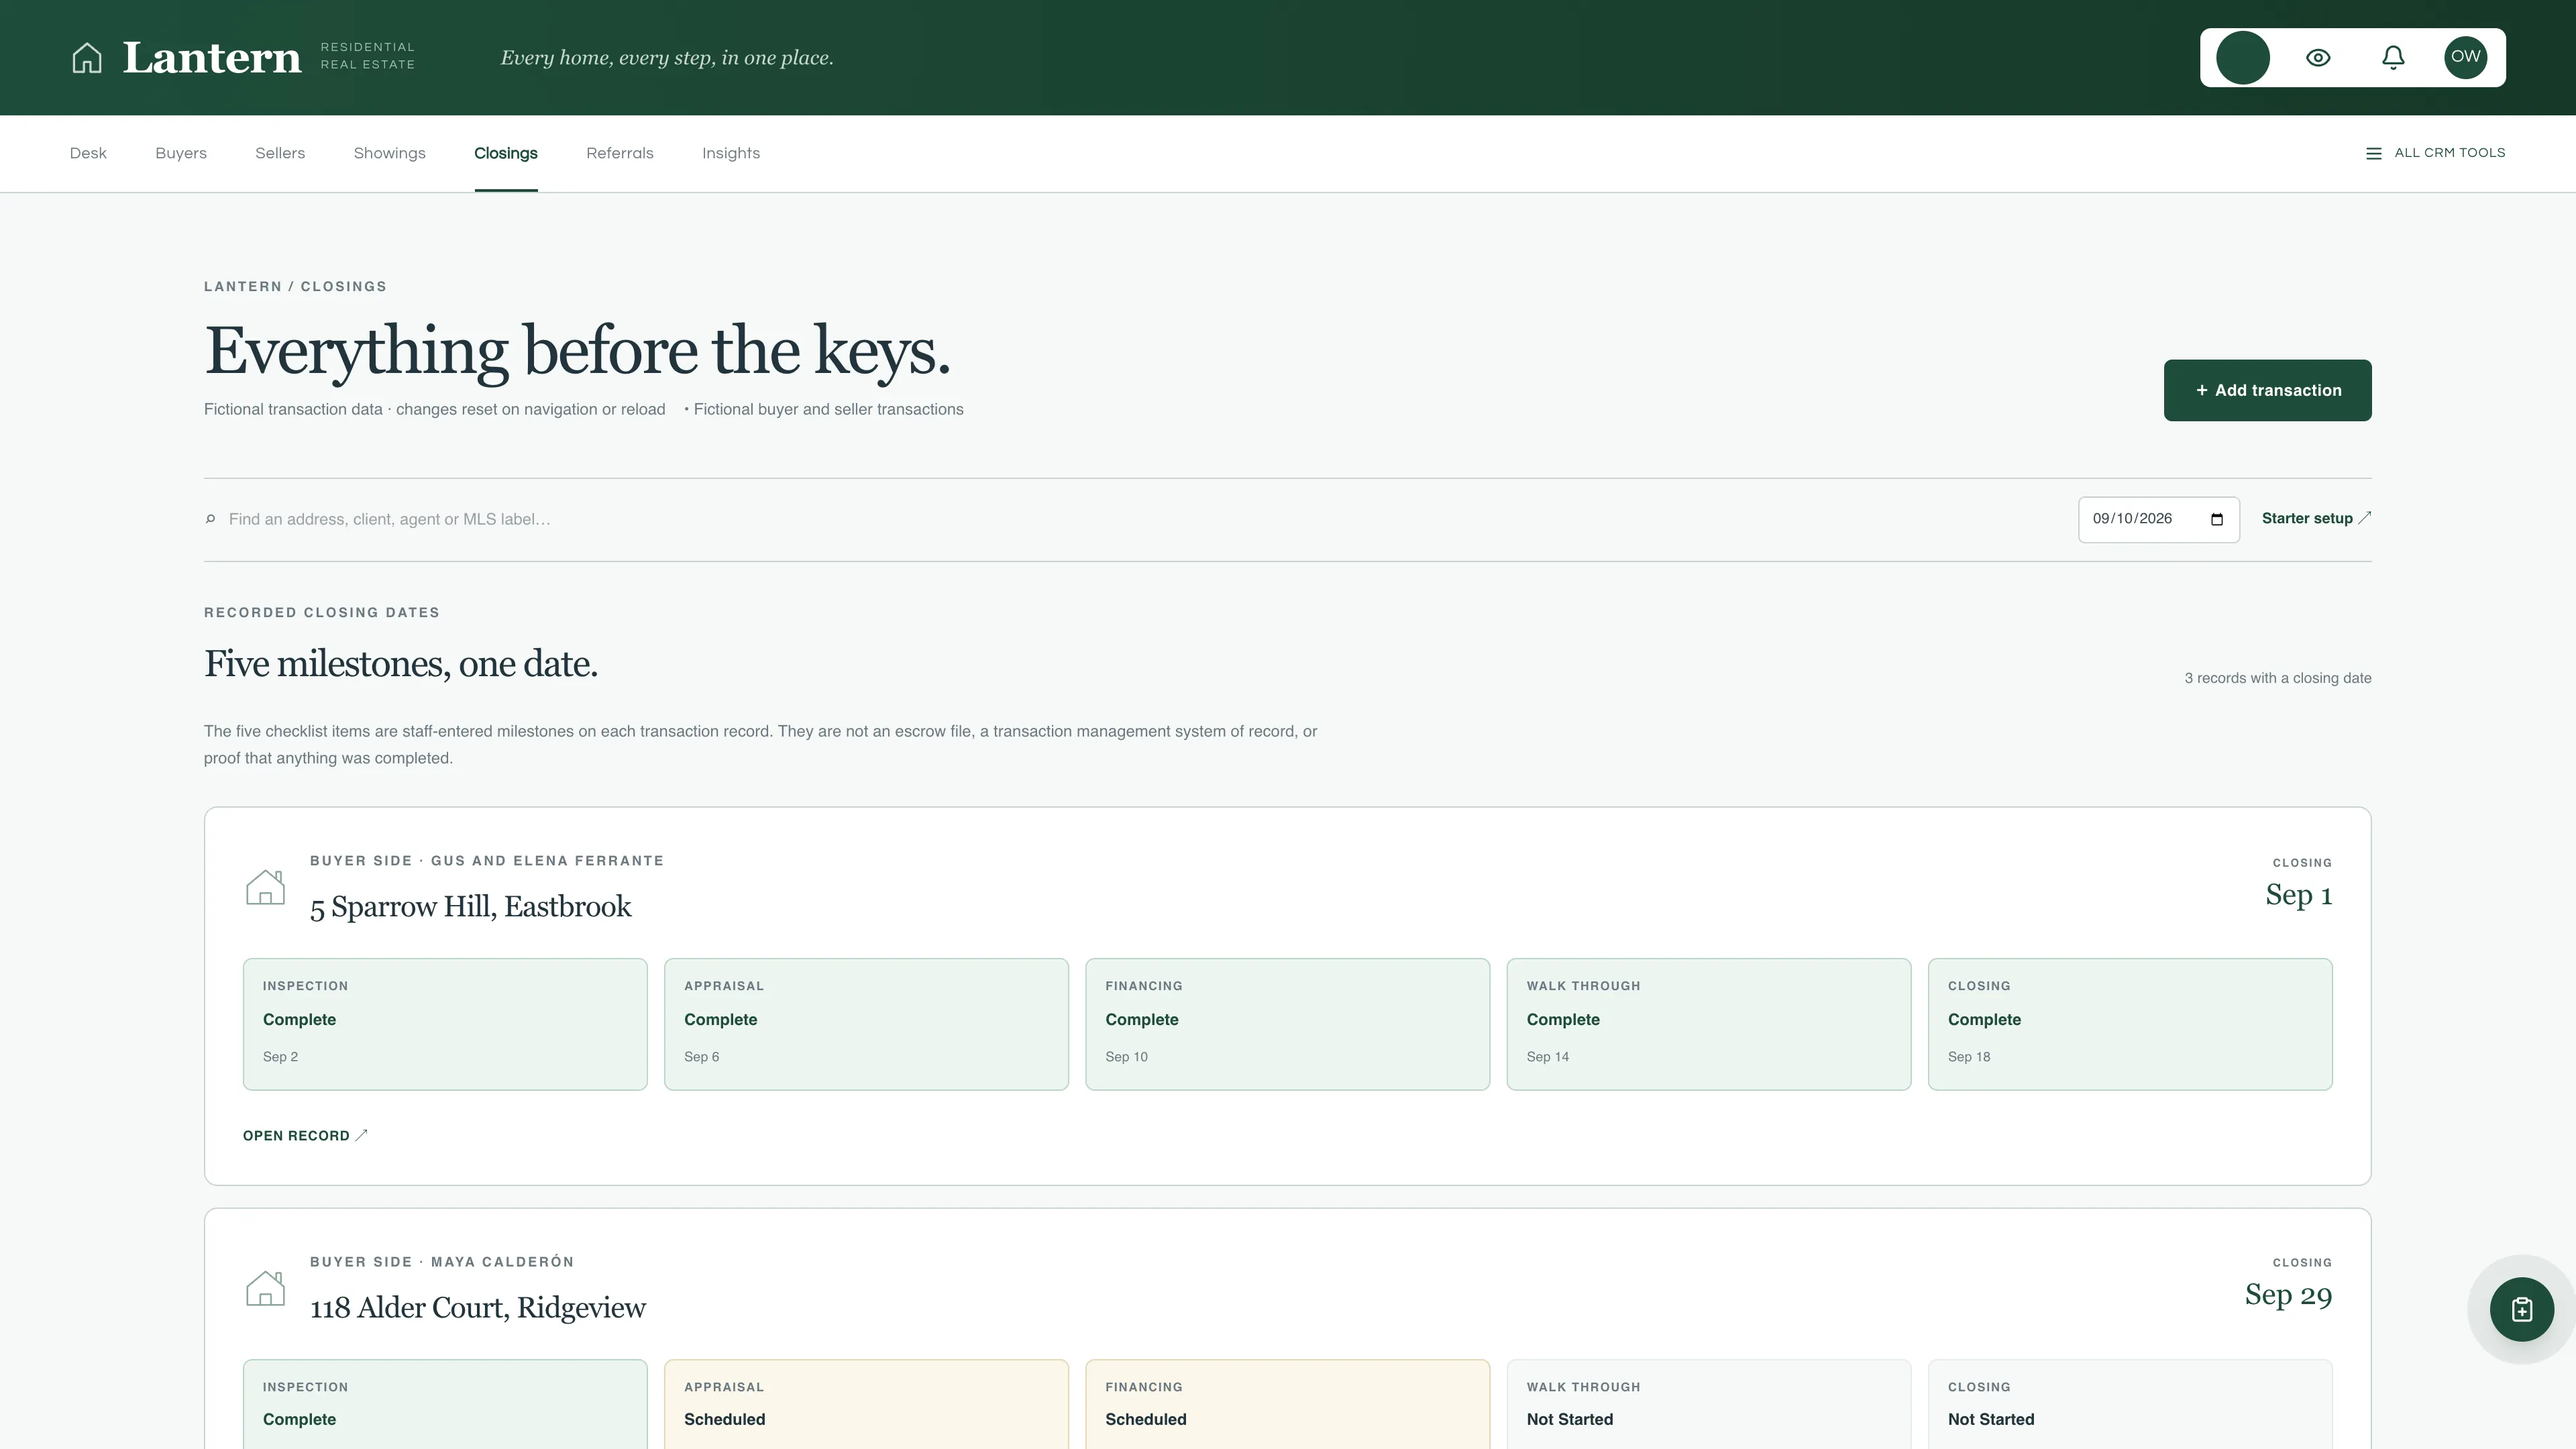The width and height of the screenshot is (2576, 1449).
Task: Open the calendar picker icon in date field
Action: point(2217,519)
